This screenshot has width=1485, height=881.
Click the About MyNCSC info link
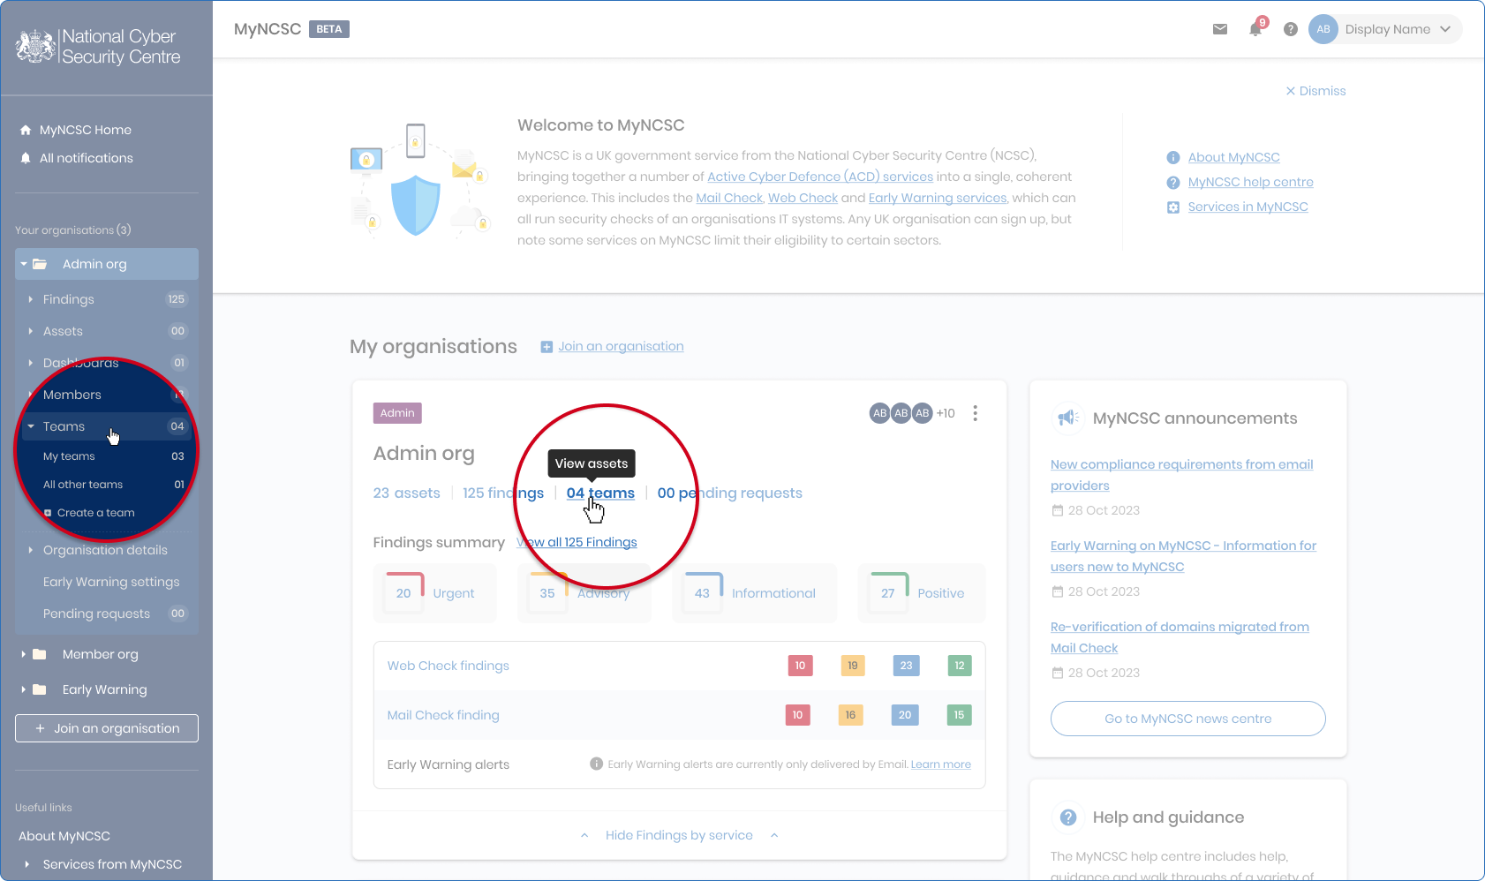point(1233,157)
